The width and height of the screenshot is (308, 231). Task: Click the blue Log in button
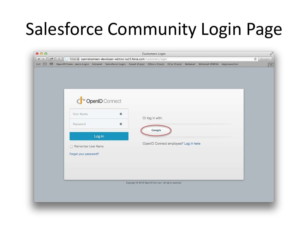pyautogui.click(x=99, y=136)
